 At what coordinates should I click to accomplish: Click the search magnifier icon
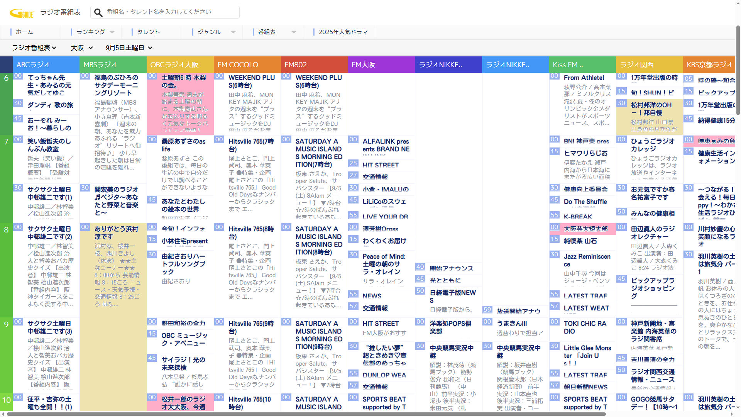point(98,13)
